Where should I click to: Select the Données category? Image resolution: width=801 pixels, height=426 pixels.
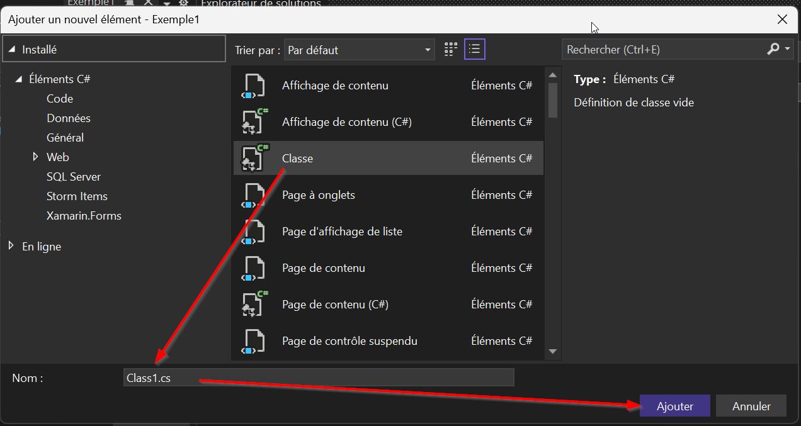click(x=69, y=118)
